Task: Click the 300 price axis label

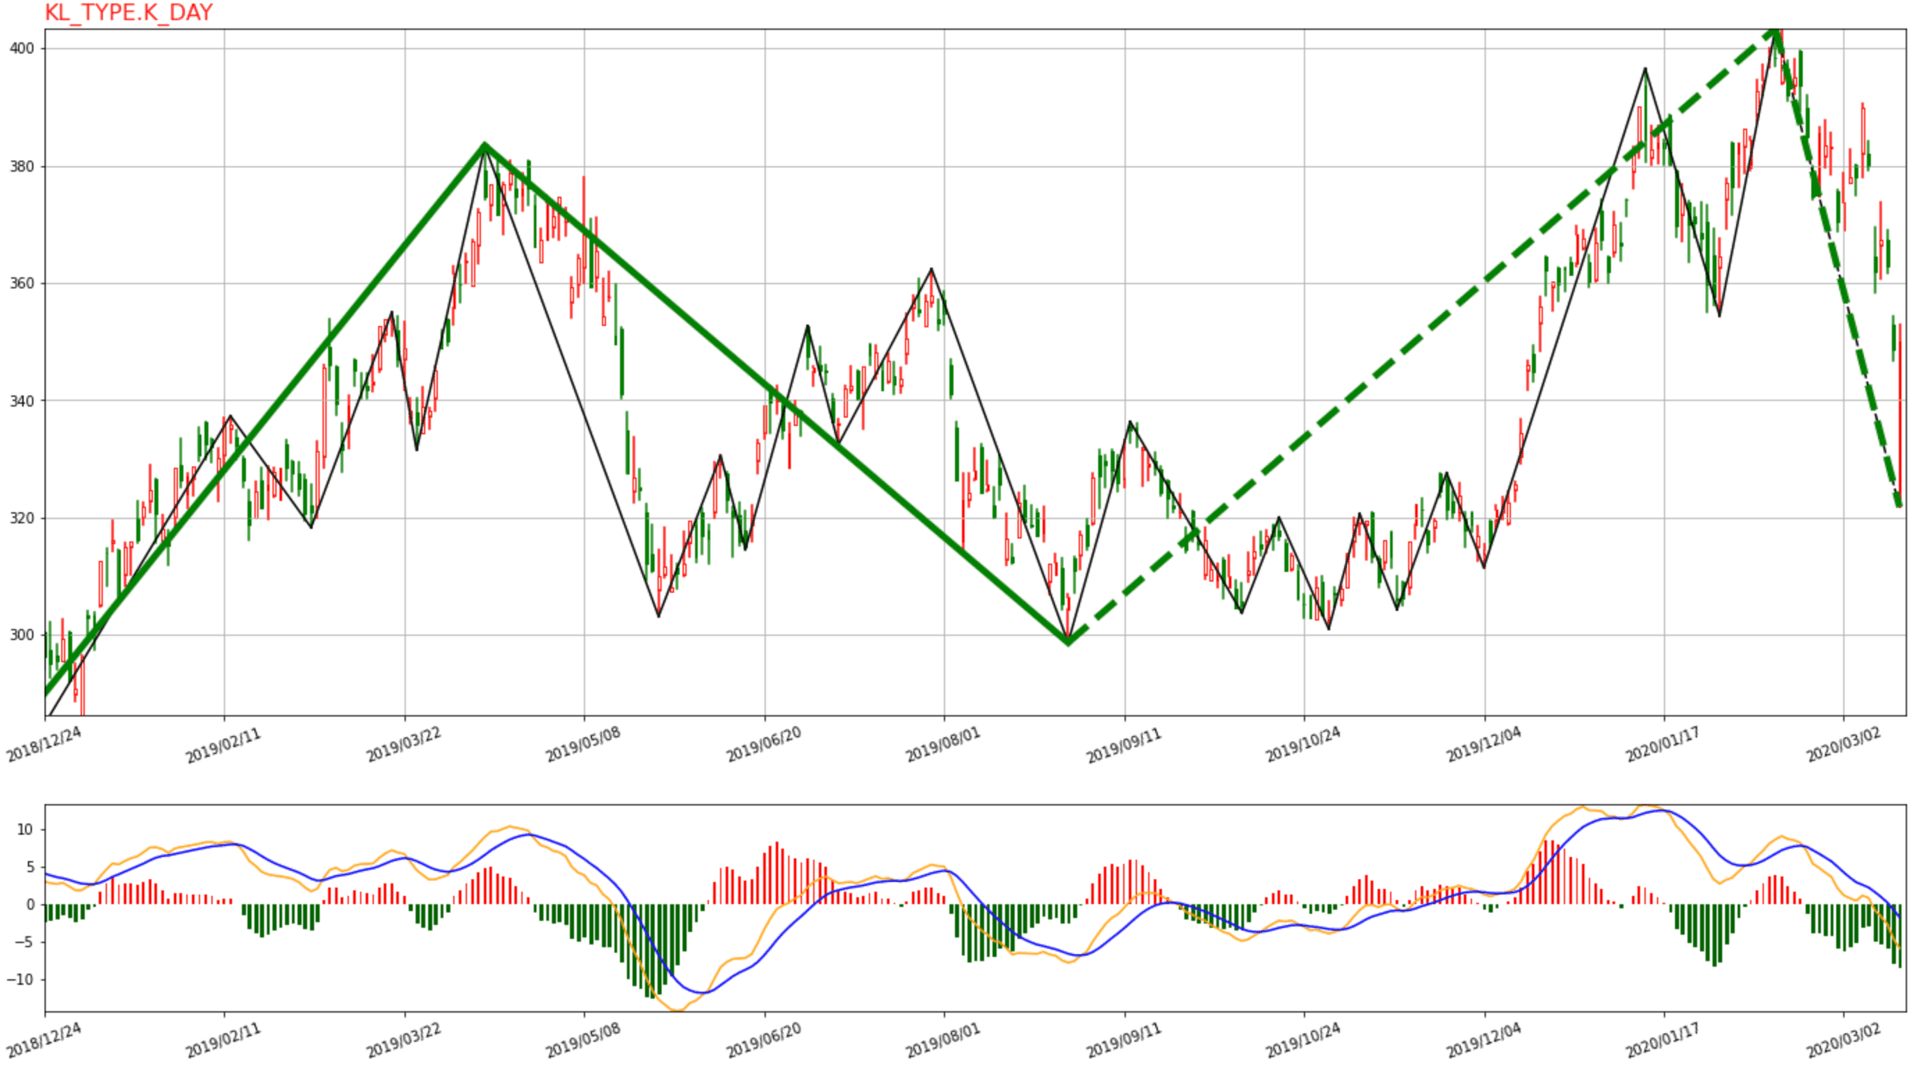Action: pyautogui.click(x=22, y=635)
